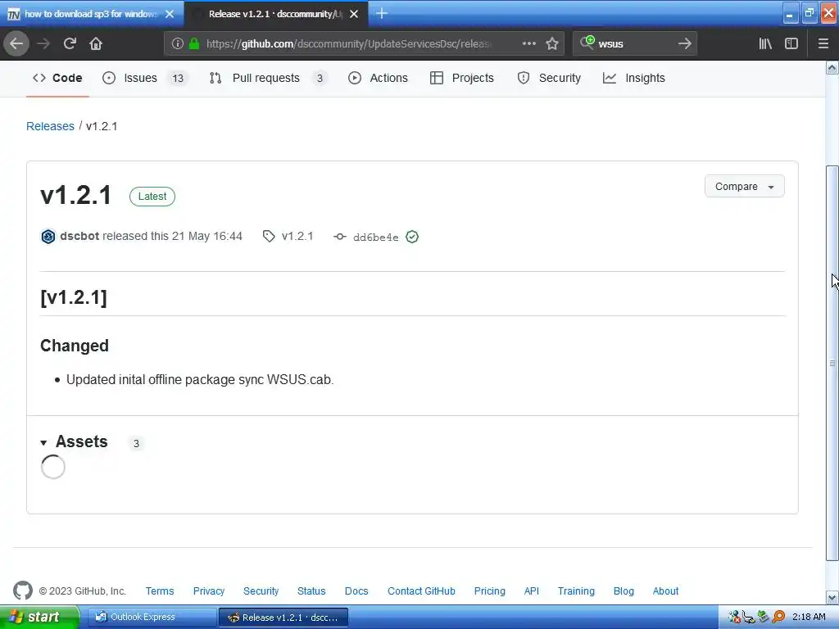Open the Docs footer link
The width and height of the screenshot is (839, 629).
point(356,591)
